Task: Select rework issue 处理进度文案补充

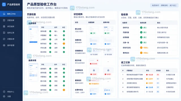Action: point(132,92)
